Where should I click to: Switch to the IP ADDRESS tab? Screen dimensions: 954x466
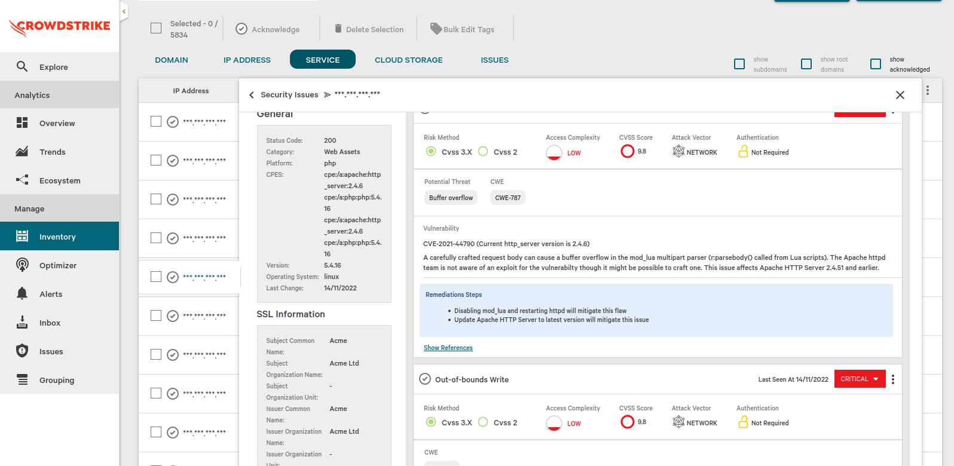tap(247, 60)
